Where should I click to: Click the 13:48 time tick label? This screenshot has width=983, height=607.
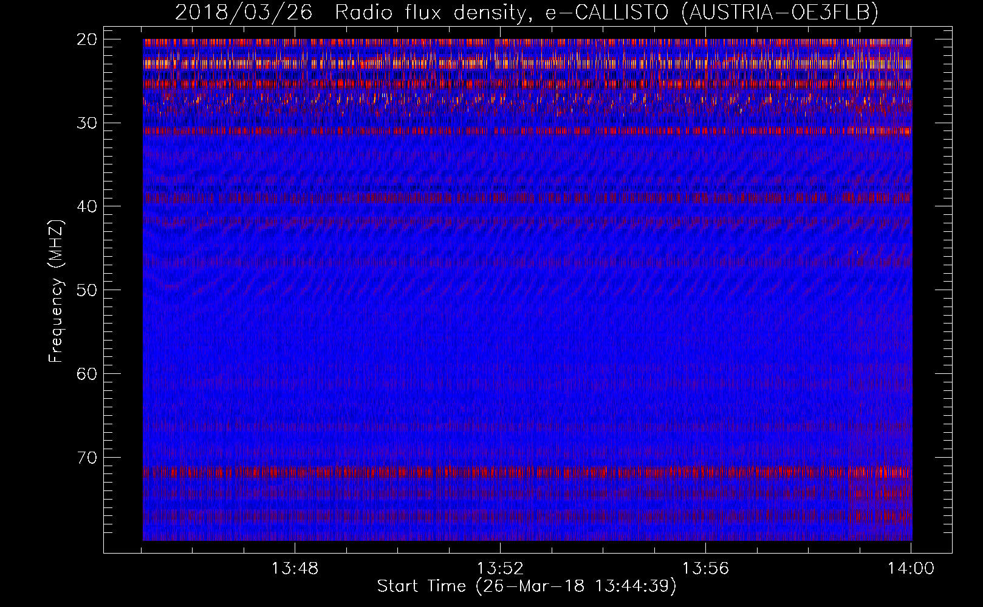(295, 569)
